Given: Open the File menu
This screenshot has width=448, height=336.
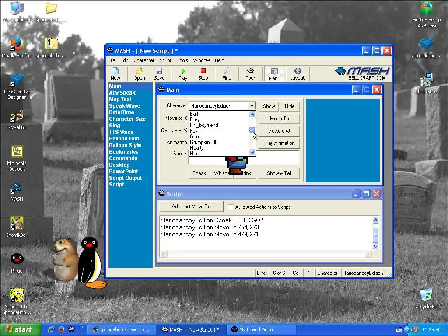Looking at the screenshot, I should point(112,60).
